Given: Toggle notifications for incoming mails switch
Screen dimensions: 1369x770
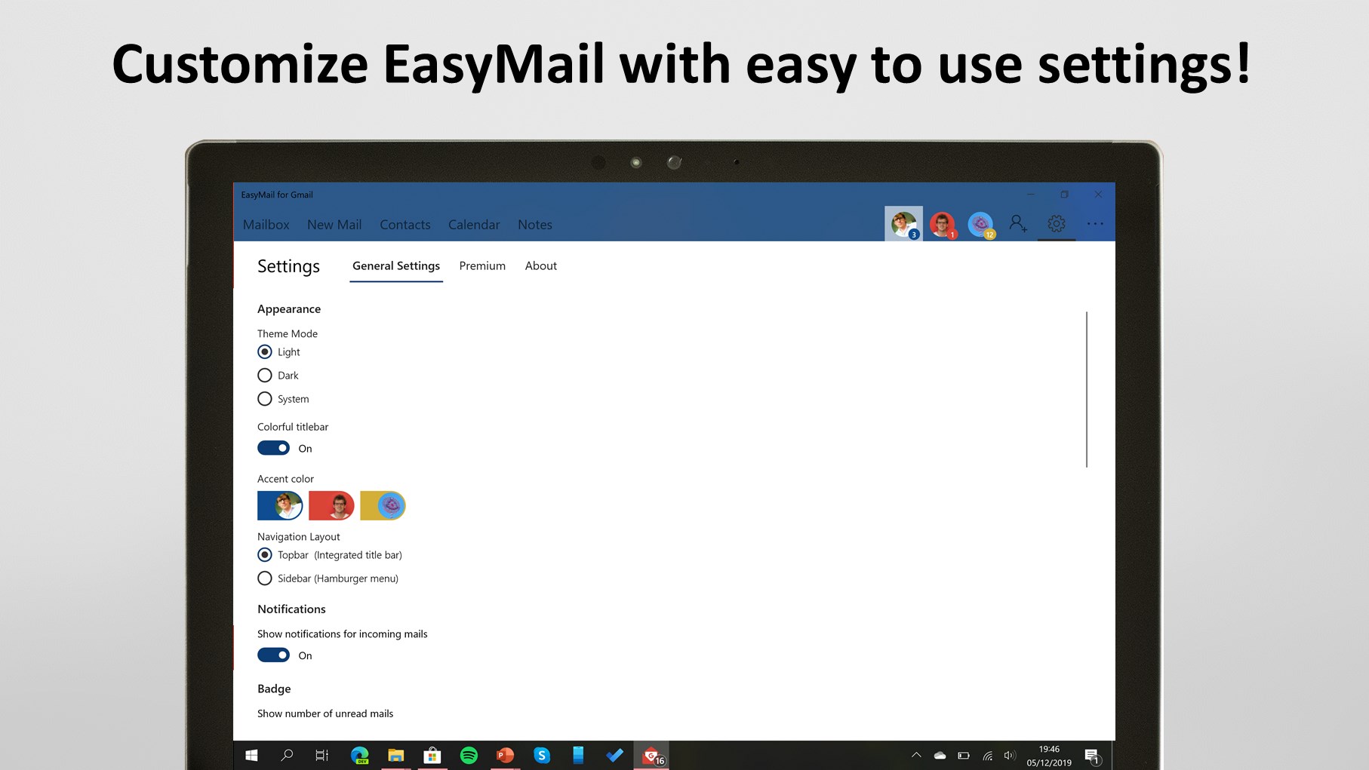Looking at the screenshot, I should 273,655.
